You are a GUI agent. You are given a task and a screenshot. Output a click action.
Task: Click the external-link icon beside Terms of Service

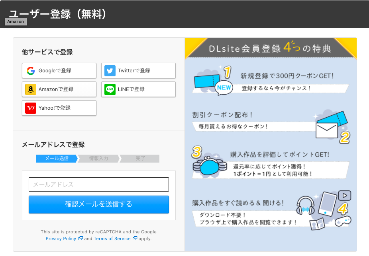[x=134, y=239]
